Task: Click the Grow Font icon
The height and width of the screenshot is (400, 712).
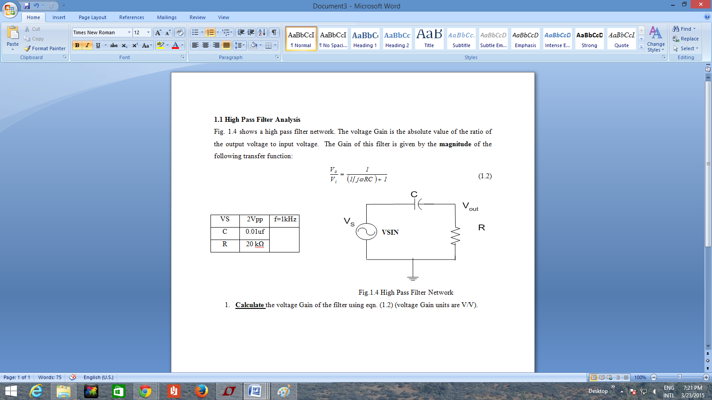Action: (x=158, y=32)
